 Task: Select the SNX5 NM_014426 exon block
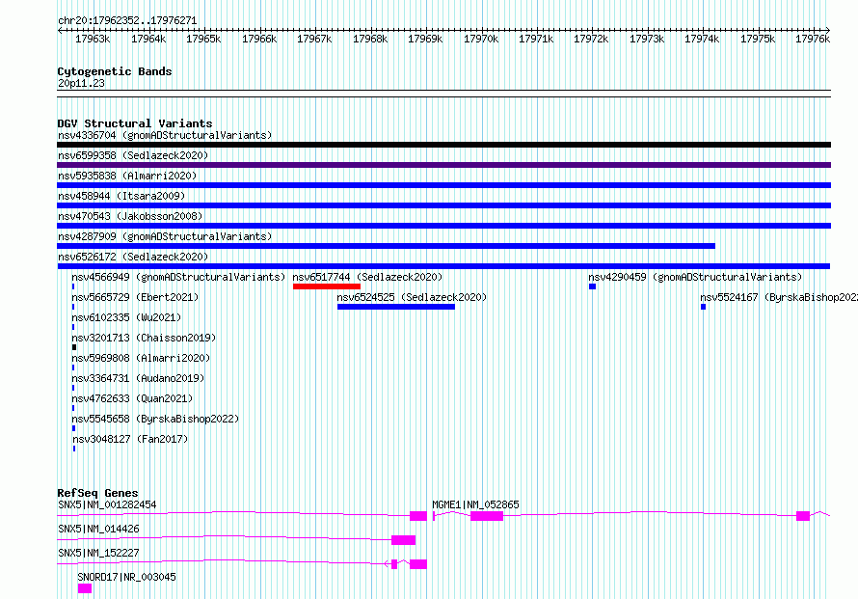click(x=403, y=540)
